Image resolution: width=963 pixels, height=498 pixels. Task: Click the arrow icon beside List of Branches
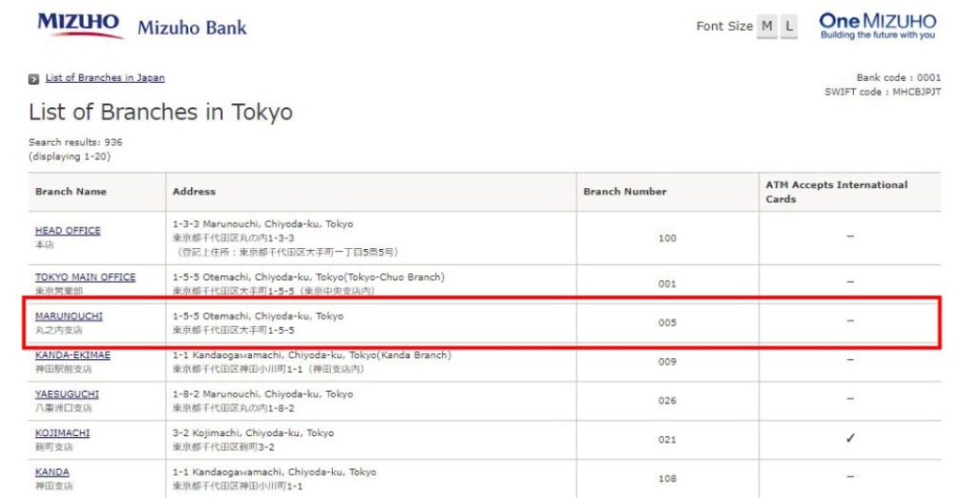(x=34, y=79)
